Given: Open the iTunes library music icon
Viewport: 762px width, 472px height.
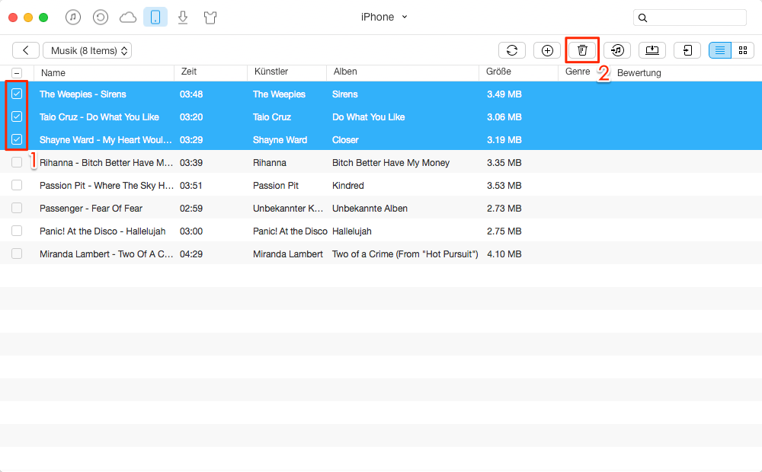Looking at the screenshot, I should (x=73, y=18).
